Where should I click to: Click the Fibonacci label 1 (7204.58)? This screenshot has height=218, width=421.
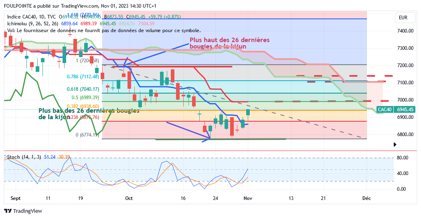[87, 61]
